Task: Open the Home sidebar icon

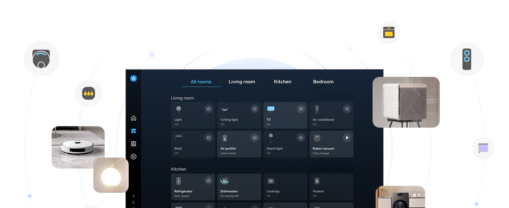Action: pos(133,118)
